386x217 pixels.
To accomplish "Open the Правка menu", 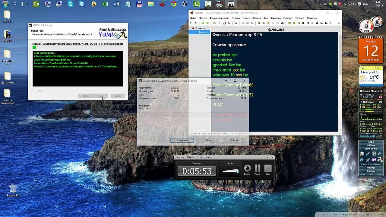I will 203,18.
